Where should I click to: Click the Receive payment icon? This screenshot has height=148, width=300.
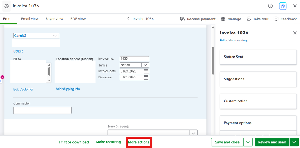point(183,19)
